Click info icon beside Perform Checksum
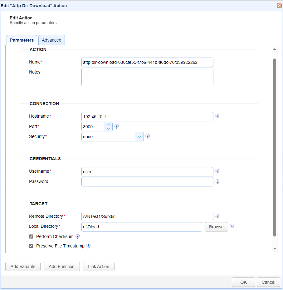 (x=77, y=237)
